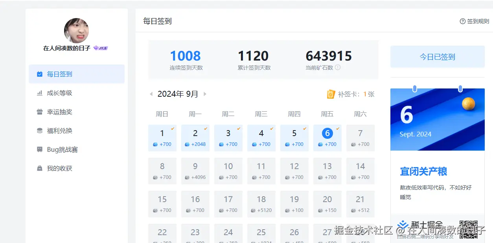Click the user profile avatar photo
493x243 pixels.
click(76, 31)
